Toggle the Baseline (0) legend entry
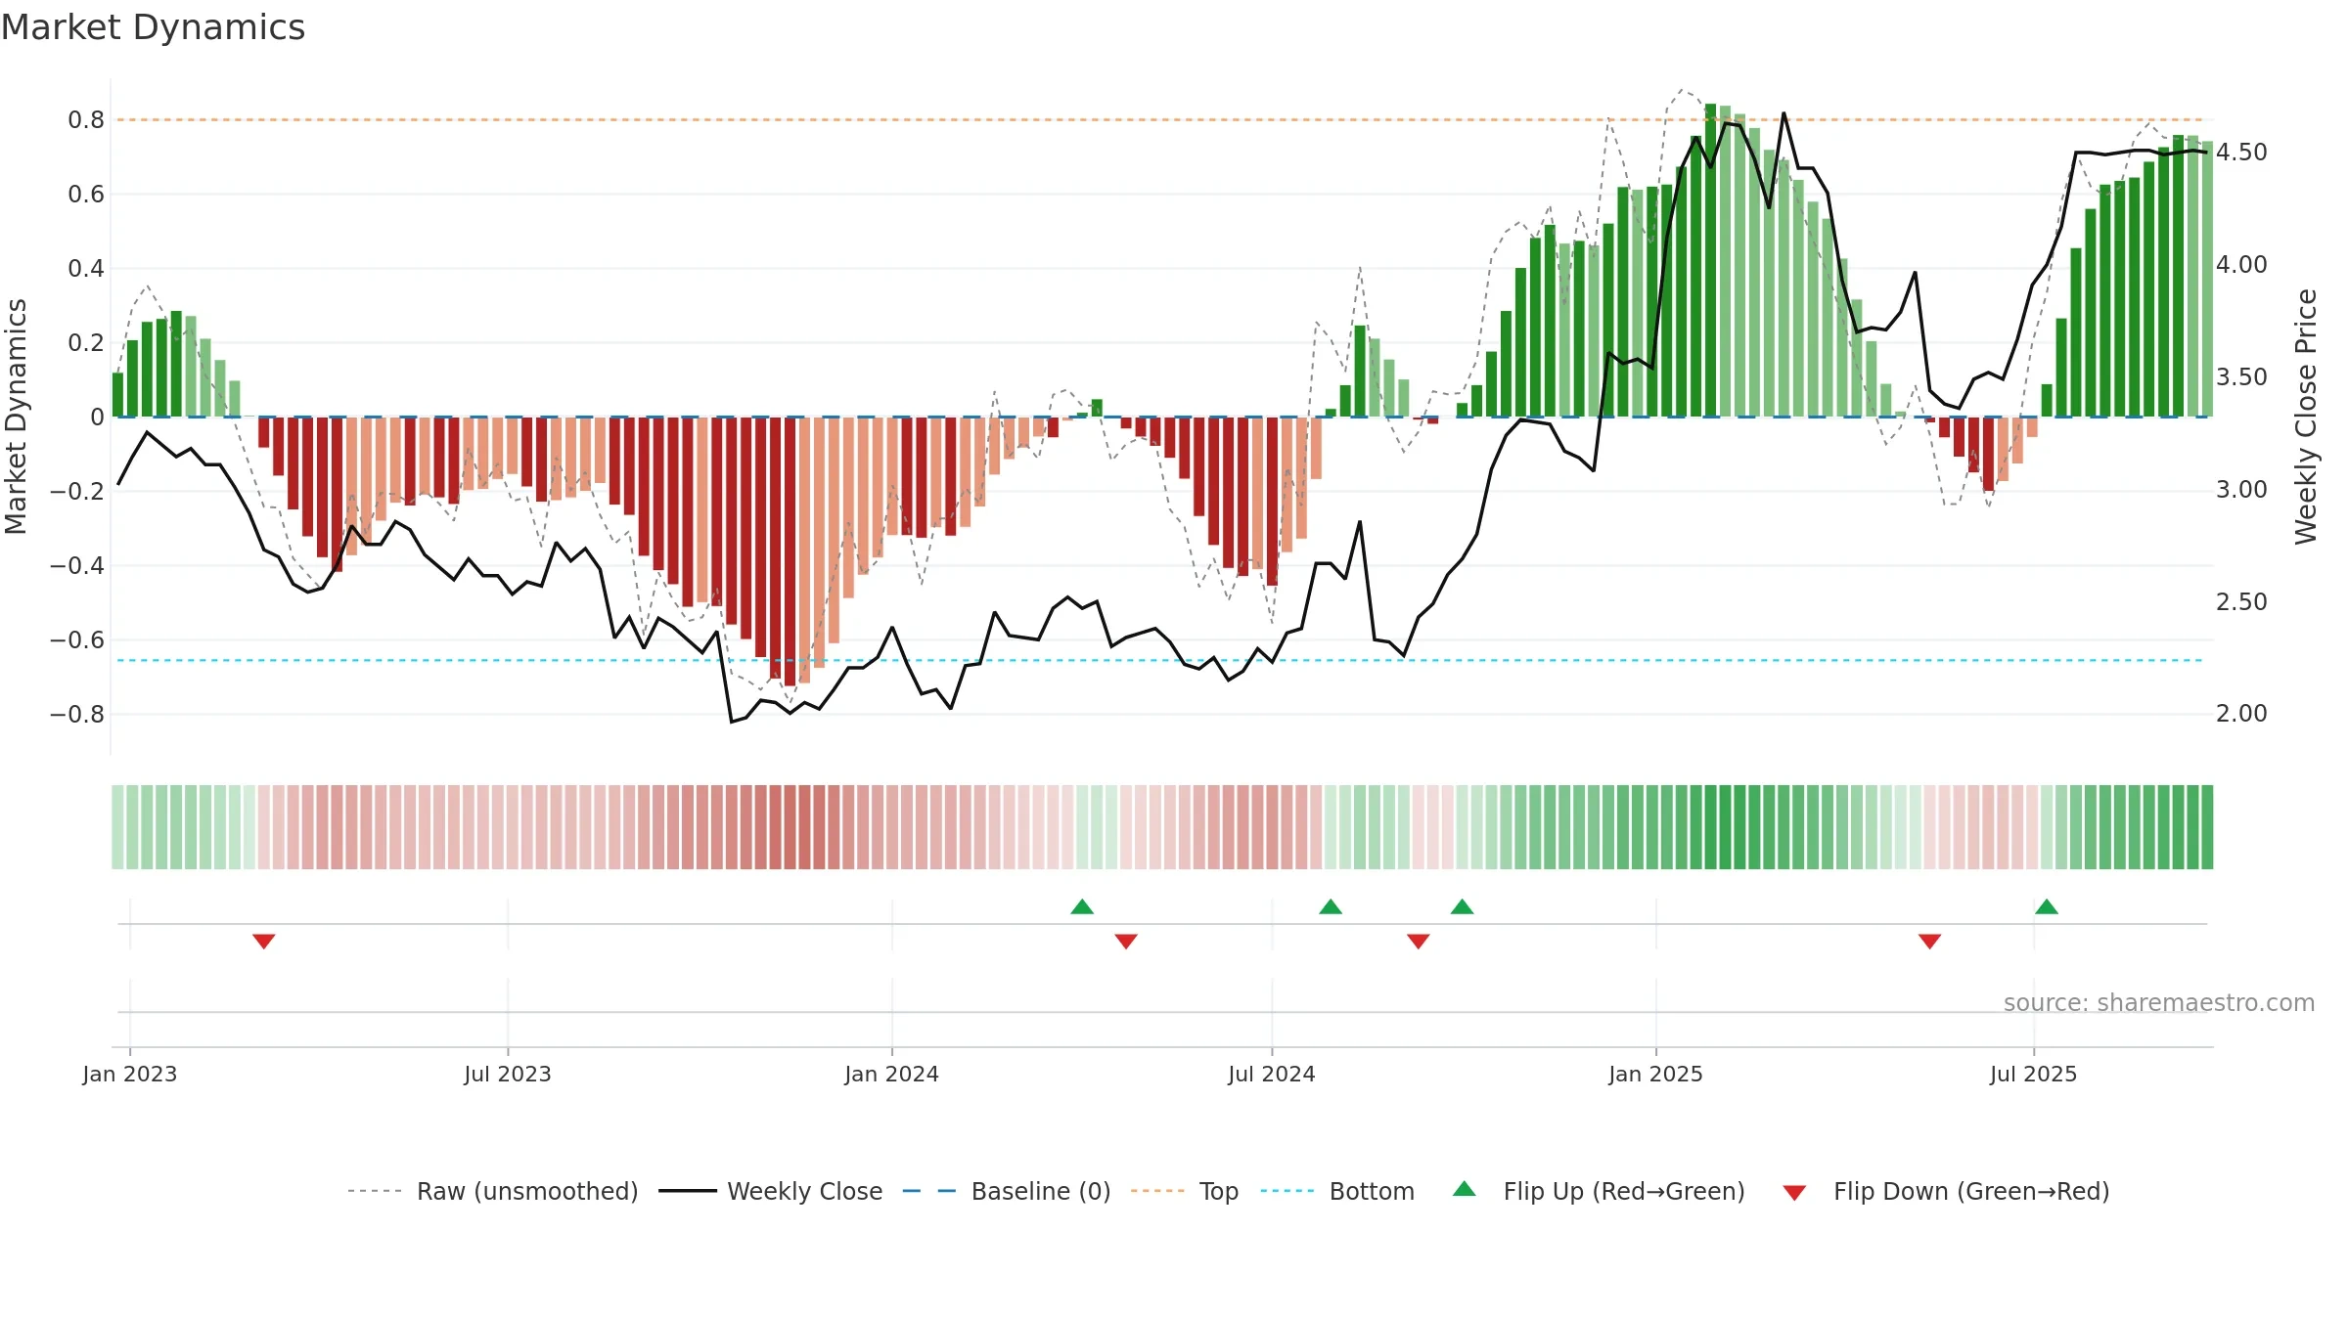Screen dimensions: 2348x1320 click(1007, 1191)
